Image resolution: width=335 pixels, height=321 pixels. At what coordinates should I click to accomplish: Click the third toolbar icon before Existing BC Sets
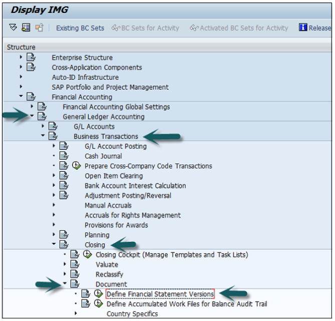(x=39, y=28)
